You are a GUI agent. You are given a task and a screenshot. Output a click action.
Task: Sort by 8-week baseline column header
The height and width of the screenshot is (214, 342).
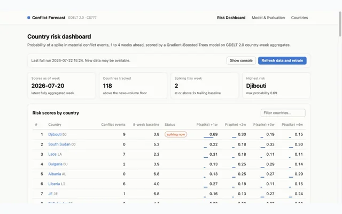click(146, 125)
